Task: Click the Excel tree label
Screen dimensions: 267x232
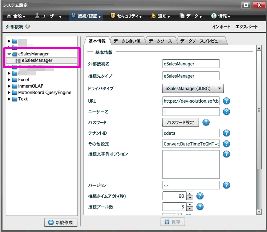Action: point(24,80)
